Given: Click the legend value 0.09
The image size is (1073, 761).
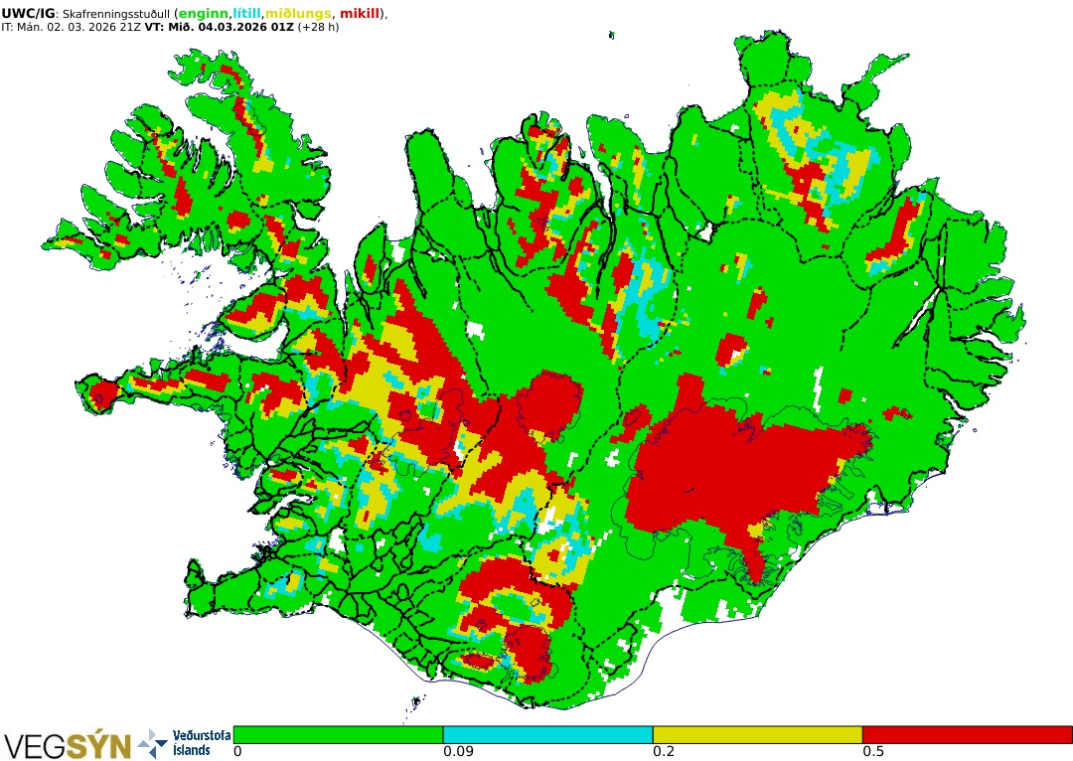Looking at the screenshot, I should point(458,751).
